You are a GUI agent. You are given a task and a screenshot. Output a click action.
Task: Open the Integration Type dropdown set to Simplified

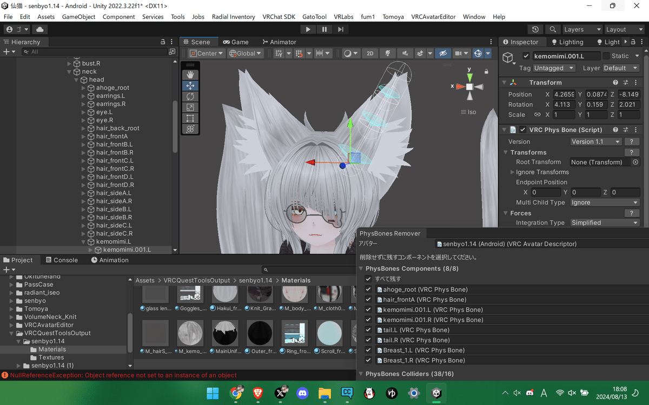click(x=604, y=222)
